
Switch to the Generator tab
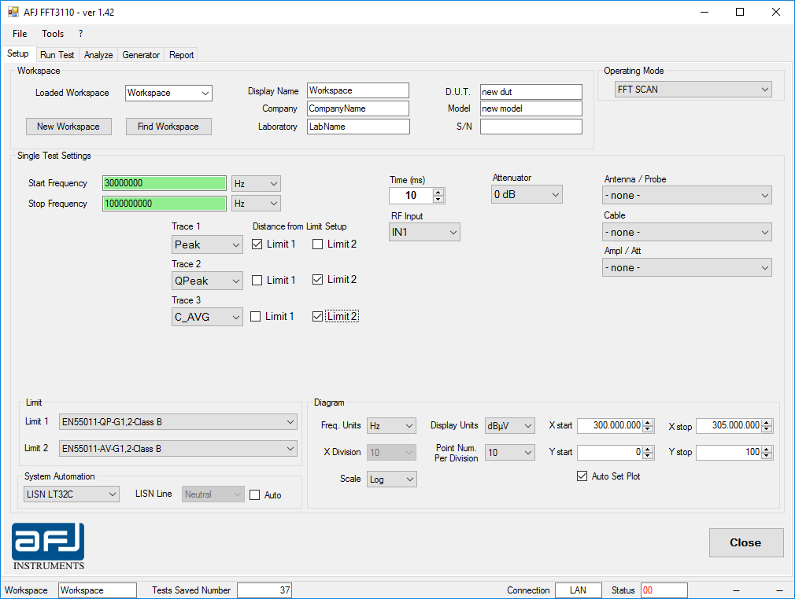point(141,55)
